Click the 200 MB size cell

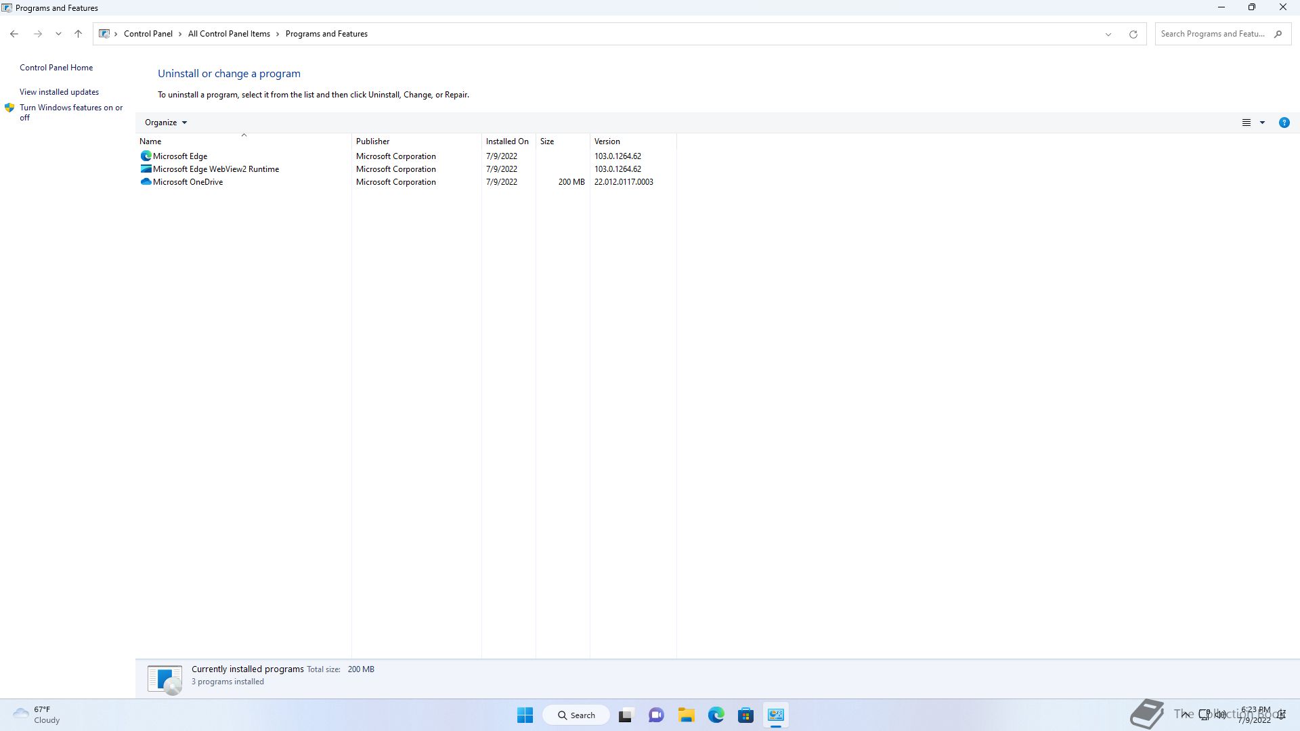coord(571,182)
